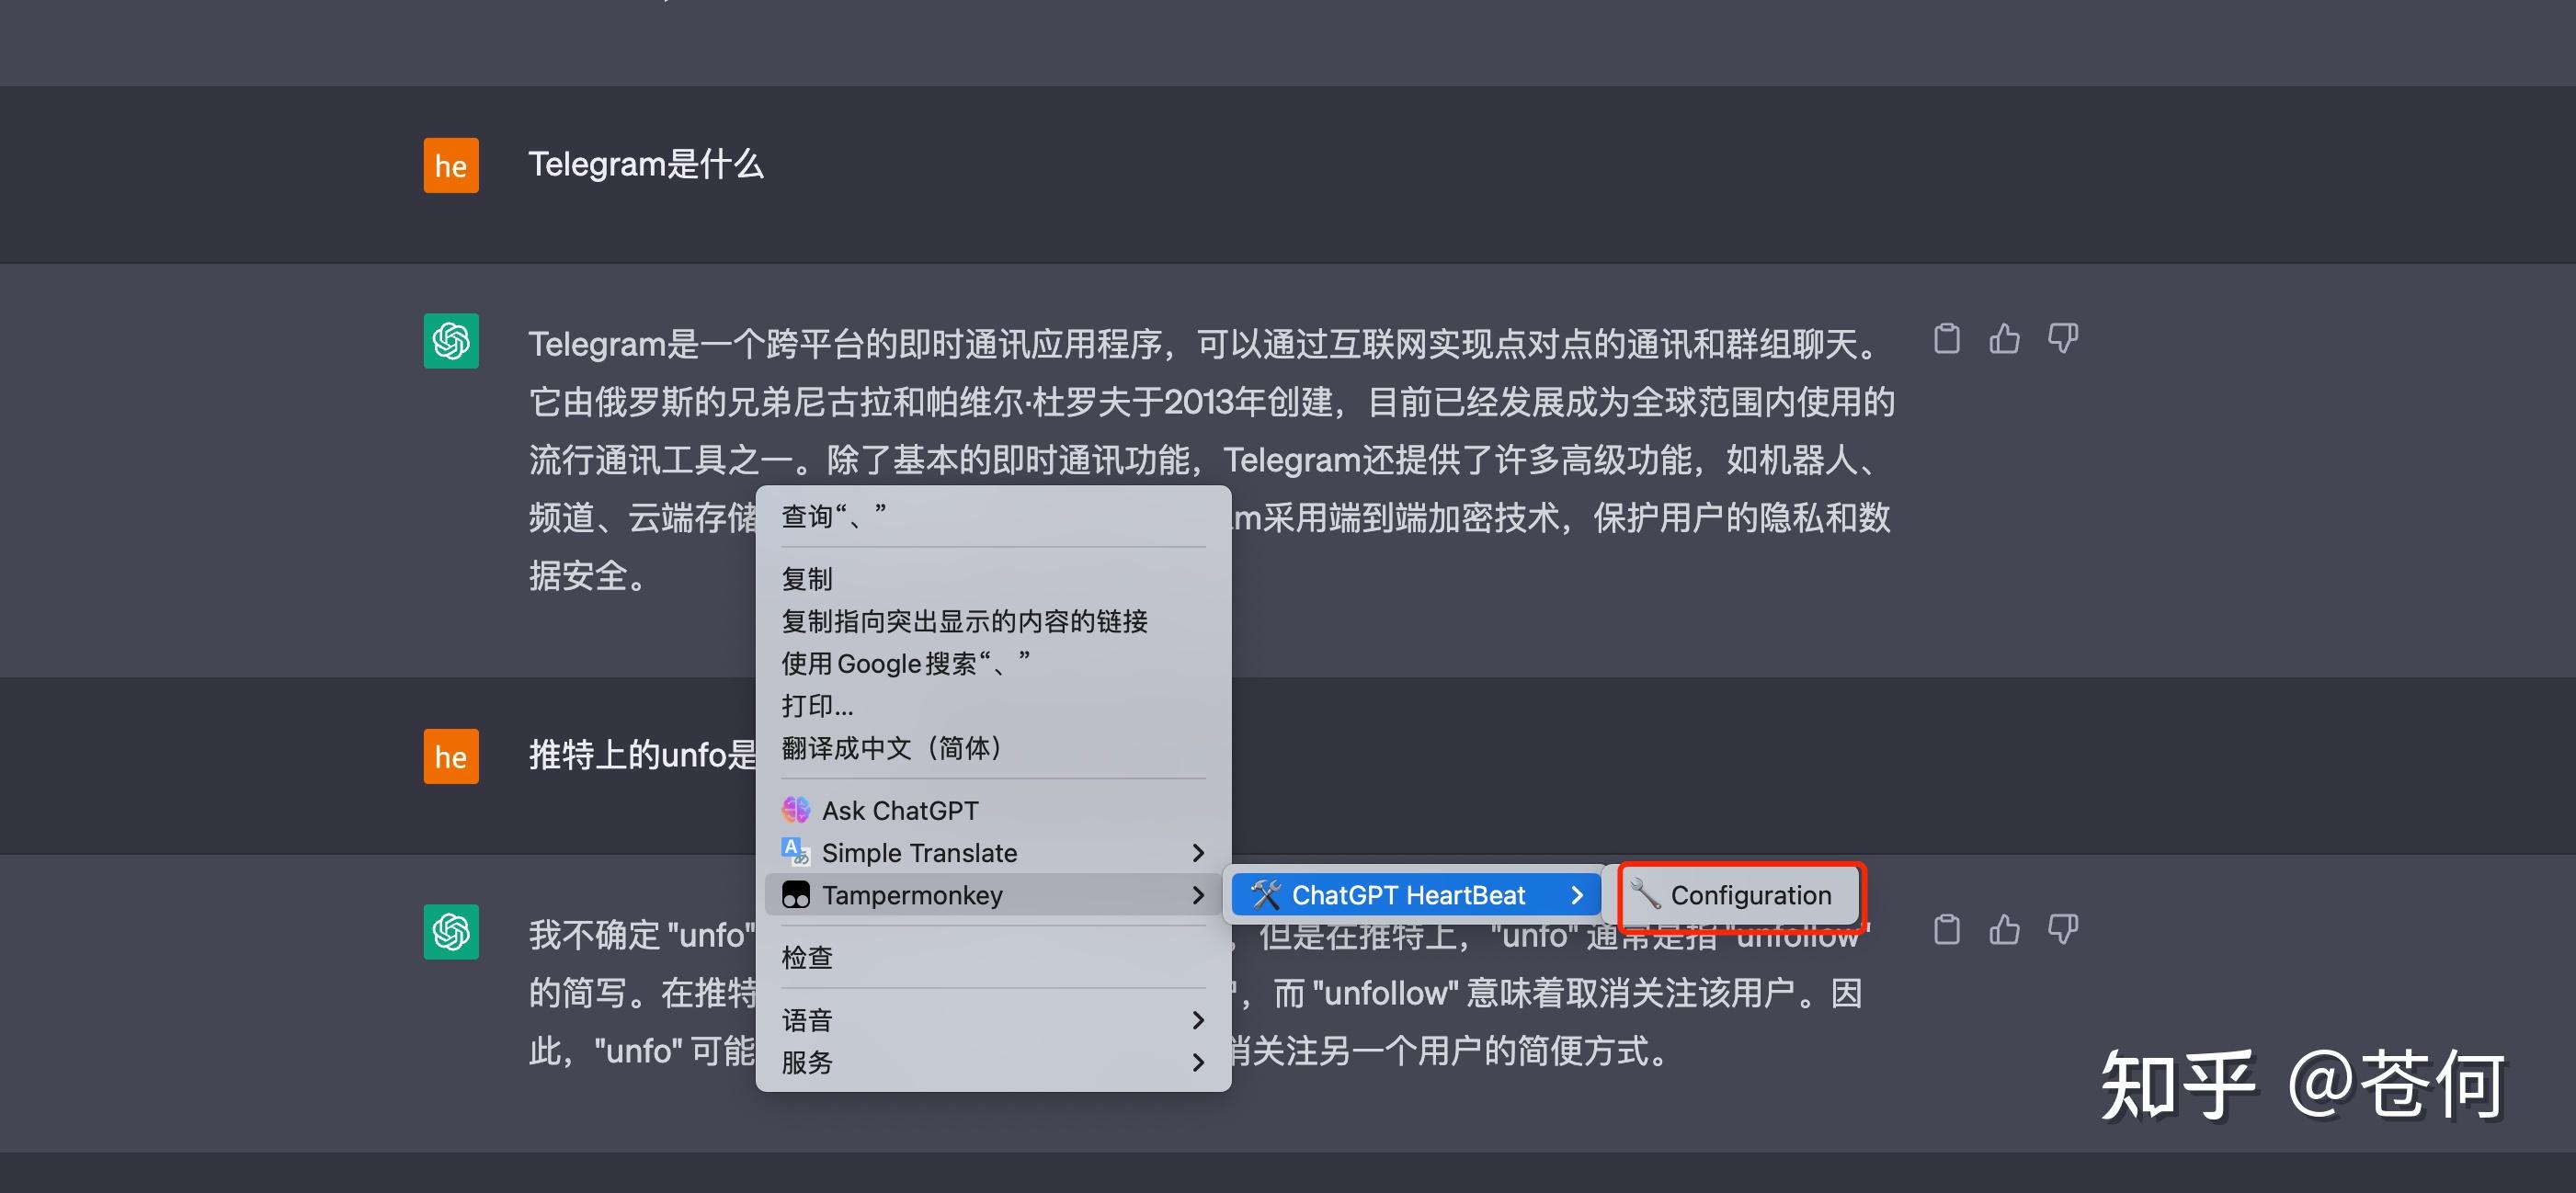Click the wrench icon beside Configuration
Screen dimensions: 2576x1193
click(1645, 894)
